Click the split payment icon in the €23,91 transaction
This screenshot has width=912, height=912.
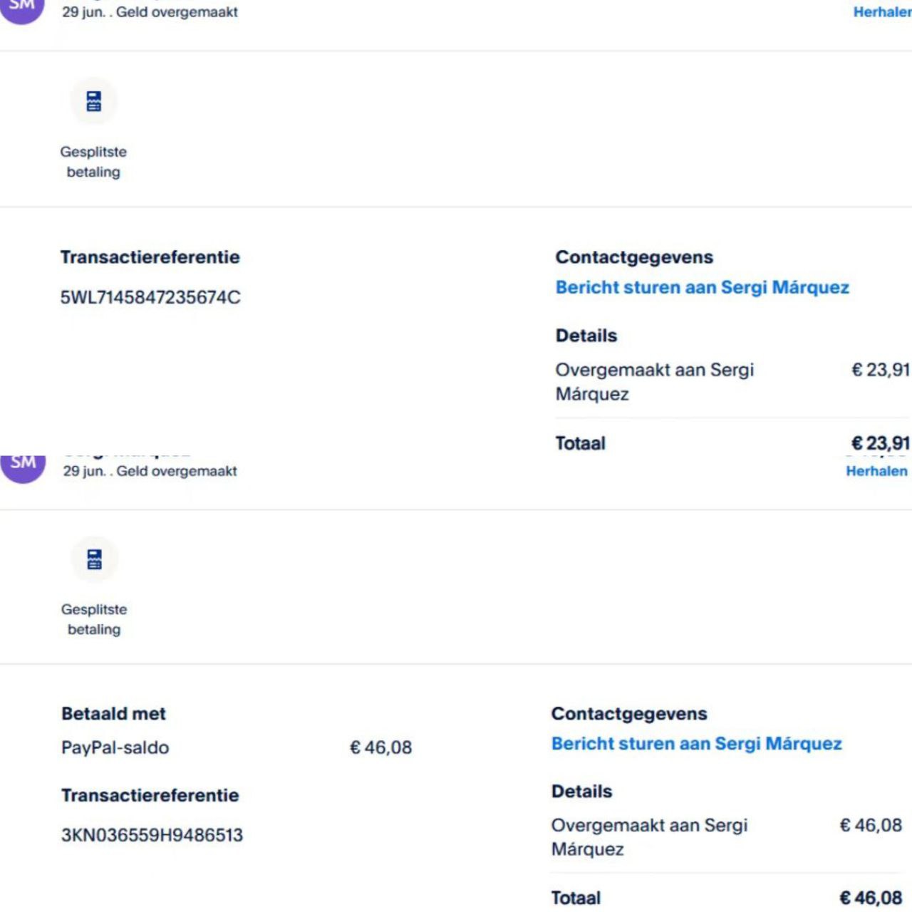(x=93, y=101)
